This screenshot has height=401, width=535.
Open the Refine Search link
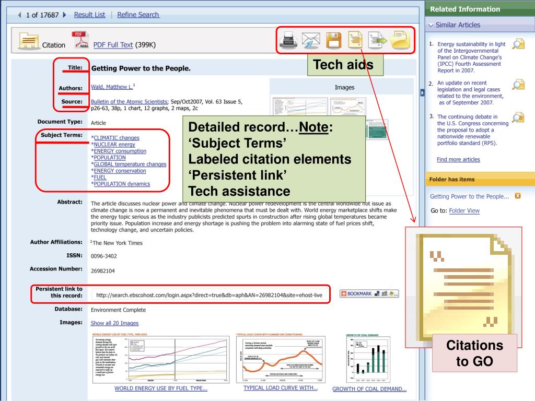[x=138, y=15]
